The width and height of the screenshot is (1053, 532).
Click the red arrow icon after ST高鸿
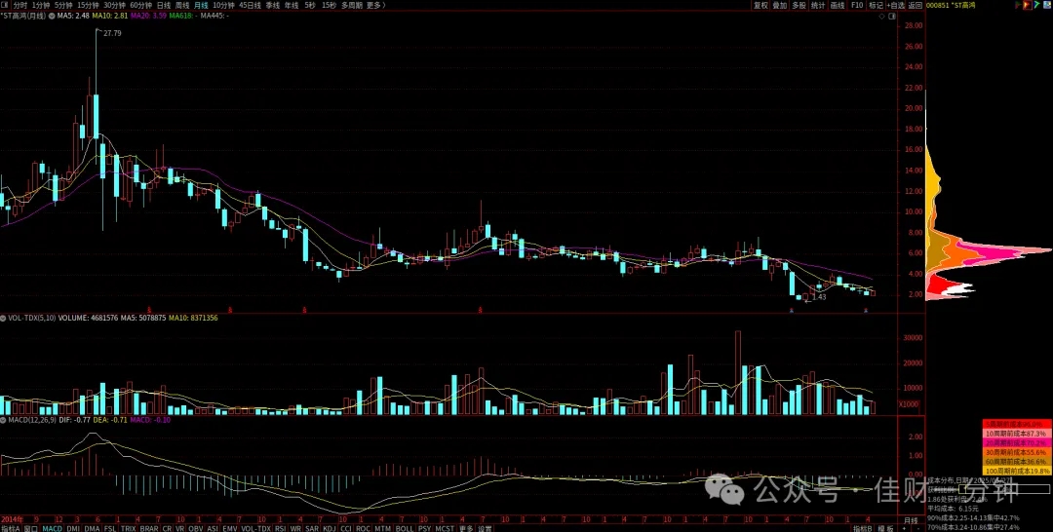pos(1017,6)
